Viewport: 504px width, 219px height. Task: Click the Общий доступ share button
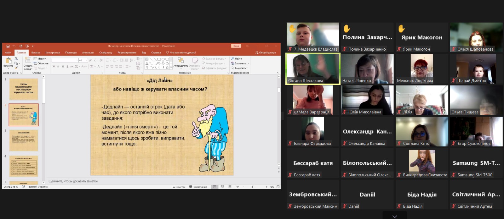pos(266,53)
